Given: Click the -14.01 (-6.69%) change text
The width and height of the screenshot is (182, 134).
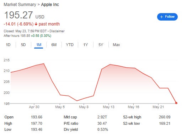Looking at the screenshot, I should tap(18, 24).
